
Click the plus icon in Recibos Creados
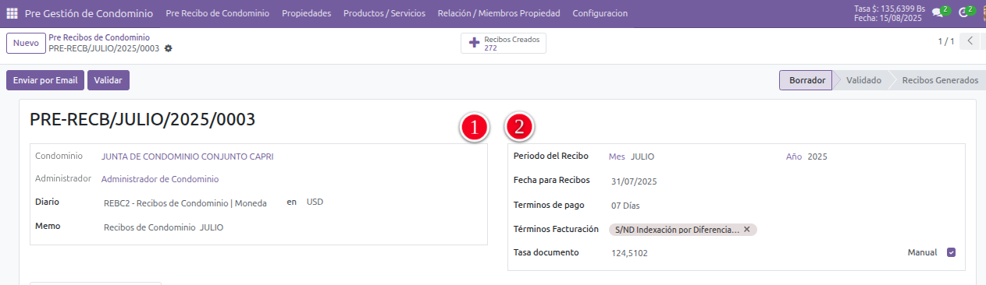[x=474, y=43]
